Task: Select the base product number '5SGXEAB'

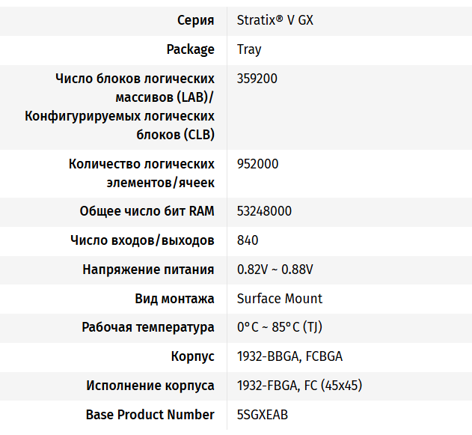Action: tap(262, 415)
